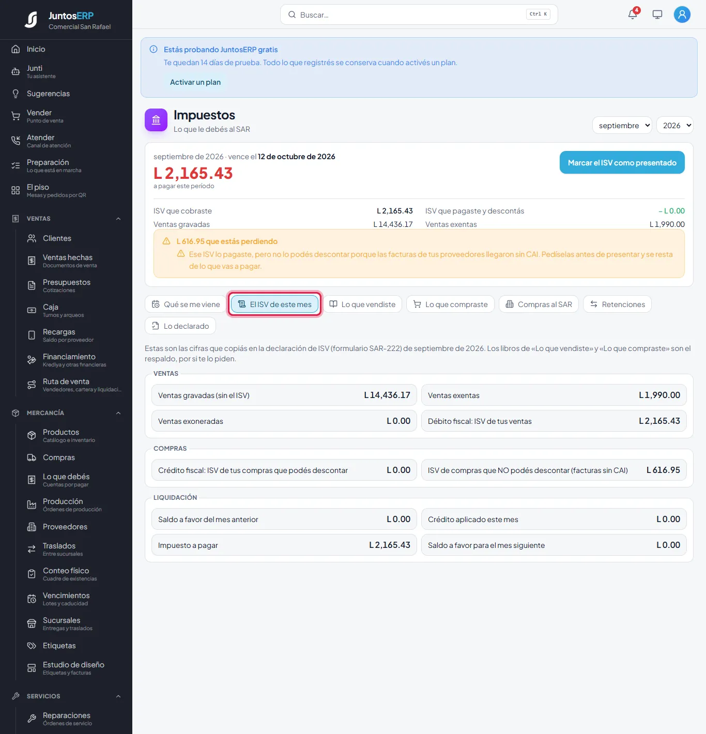Image resolution: width=706 pixels, height=734 pixels.
Task: Open the Lo que vendiste tab
Action: click(362, 304)
